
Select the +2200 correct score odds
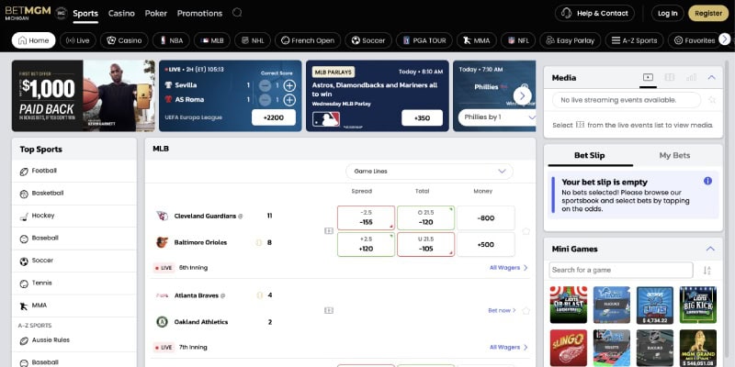coord(274,117)
